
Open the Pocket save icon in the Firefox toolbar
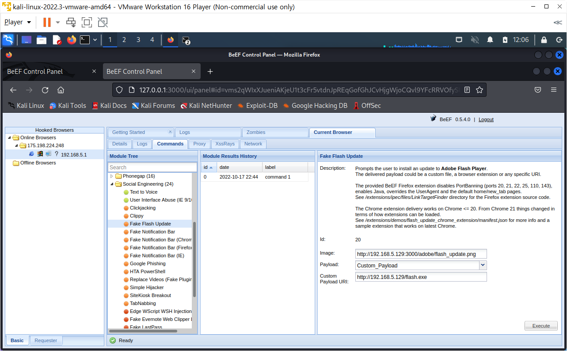[538, 90]
